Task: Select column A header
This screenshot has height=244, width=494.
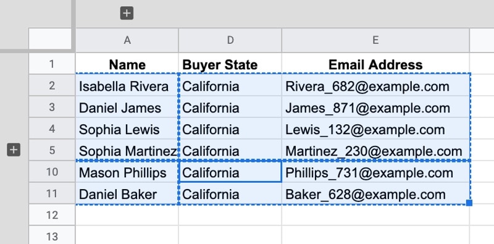Action: click(127, 40)
